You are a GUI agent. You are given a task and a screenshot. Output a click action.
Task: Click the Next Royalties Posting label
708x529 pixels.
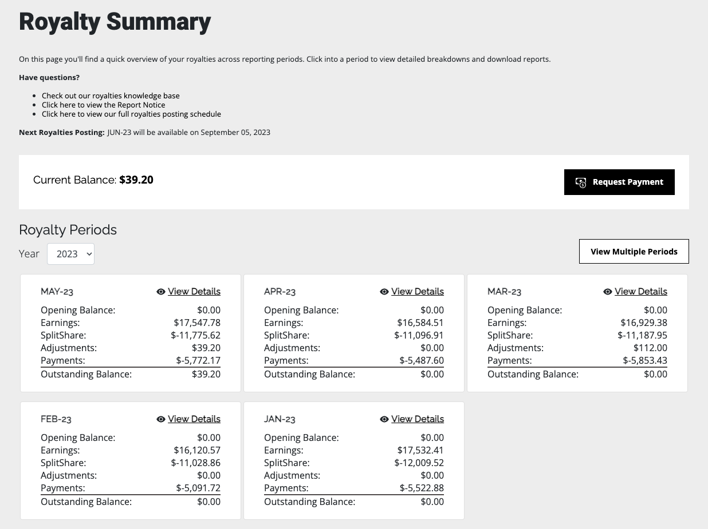click(62, 133)
